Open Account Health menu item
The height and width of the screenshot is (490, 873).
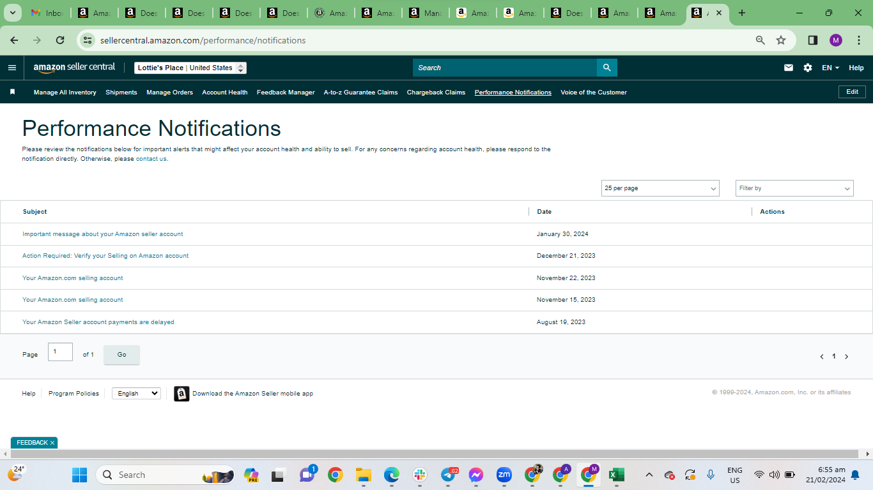tap(225, 93)
